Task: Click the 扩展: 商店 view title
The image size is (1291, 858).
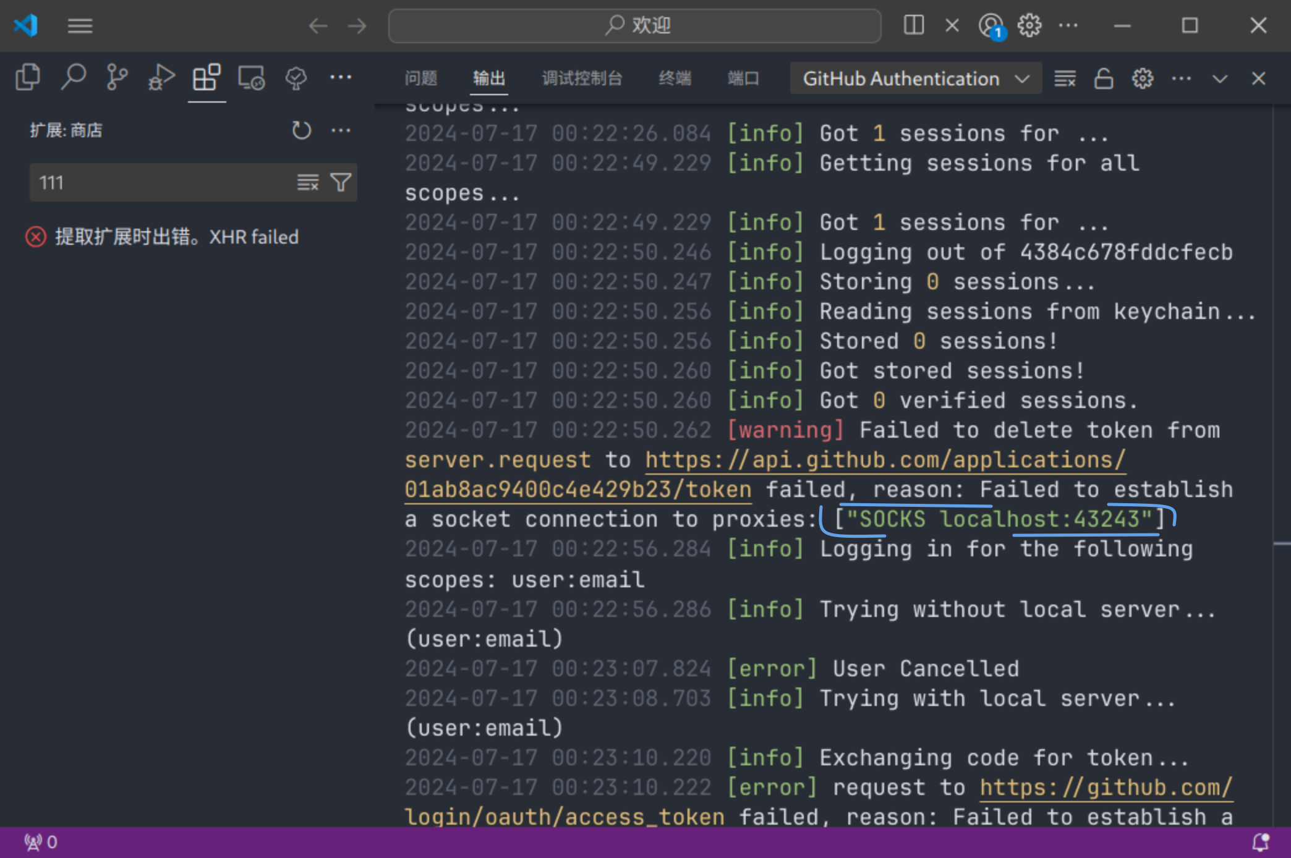Action: (x=66, y=130)
